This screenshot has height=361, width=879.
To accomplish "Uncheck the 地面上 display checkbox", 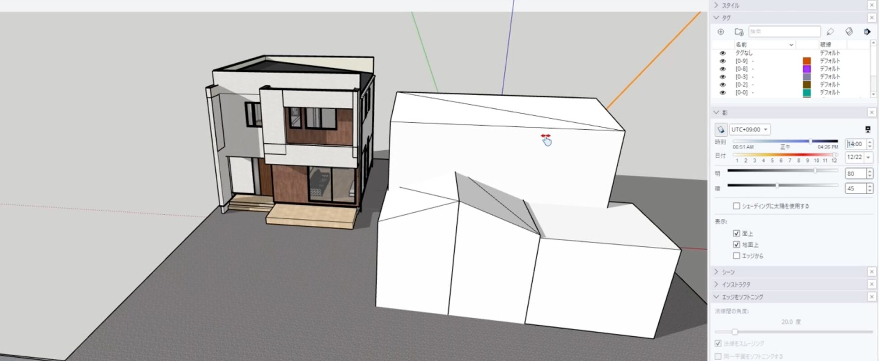I will pos(736,245).
